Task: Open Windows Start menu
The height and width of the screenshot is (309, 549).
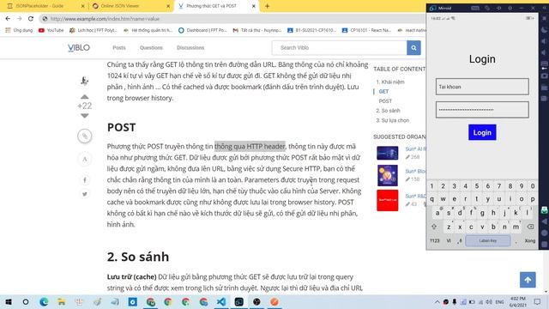Action: [9, 301]
